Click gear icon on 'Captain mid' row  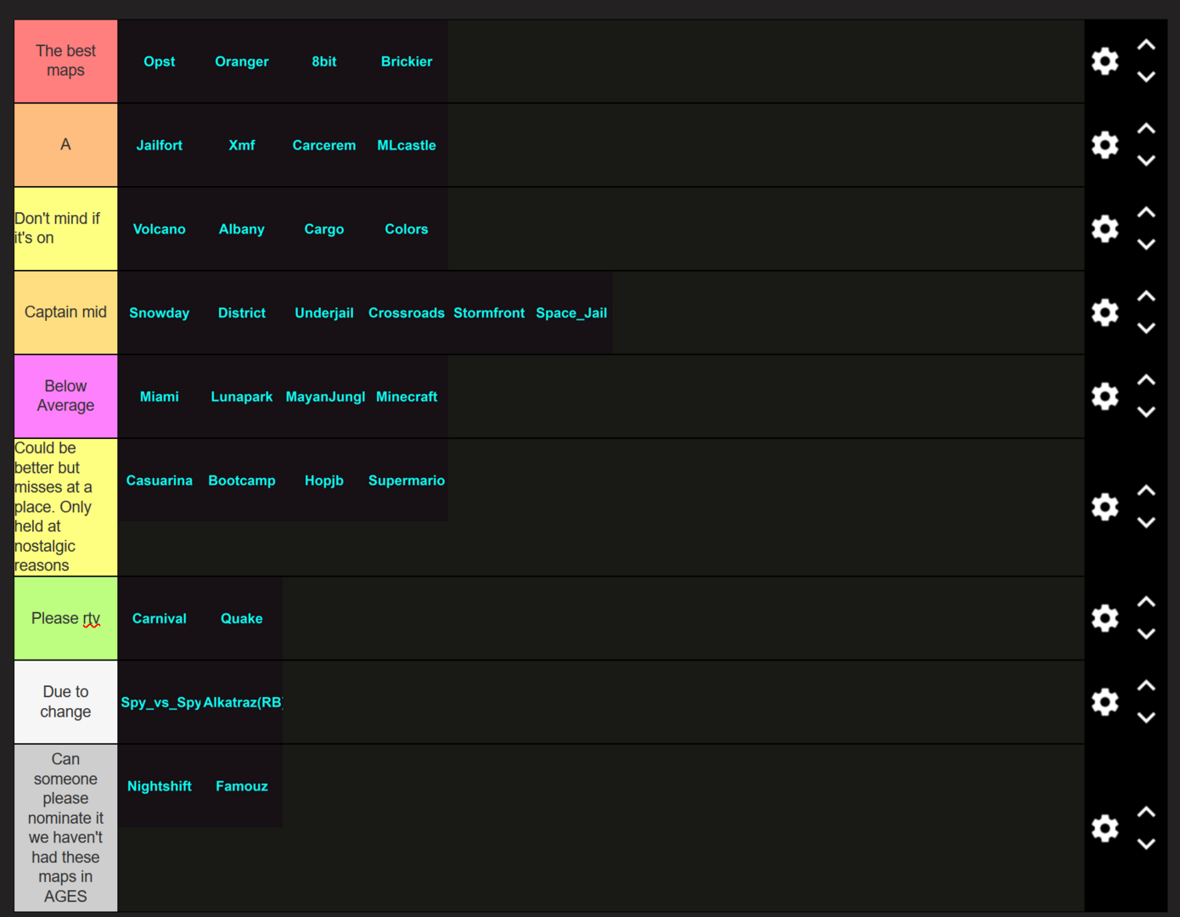click(1104, 312)
